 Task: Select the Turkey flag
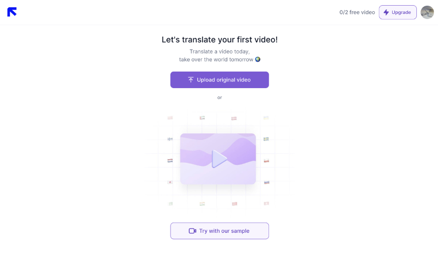coord(234,204)
